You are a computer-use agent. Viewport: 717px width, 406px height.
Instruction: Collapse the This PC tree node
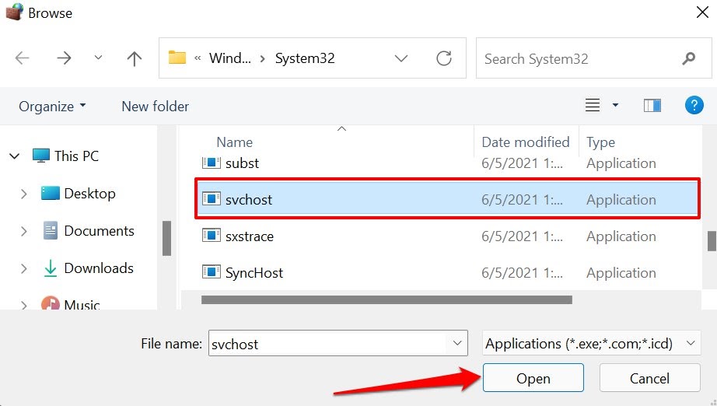point(15,156)
